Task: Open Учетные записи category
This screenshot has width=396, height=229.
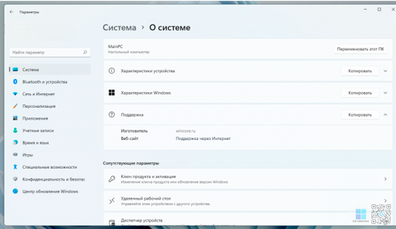Action: coord(50,130)
